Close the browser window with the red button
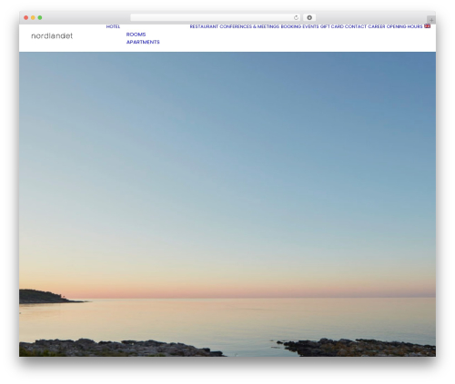Screen dimensions: 455x384 click(x=26, y=17)
